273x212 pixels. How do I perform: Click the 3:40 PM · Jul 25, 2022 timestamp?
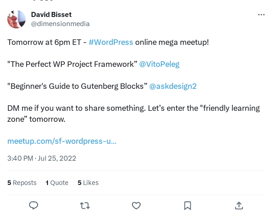pyautogui.click(x=42, y=158)
